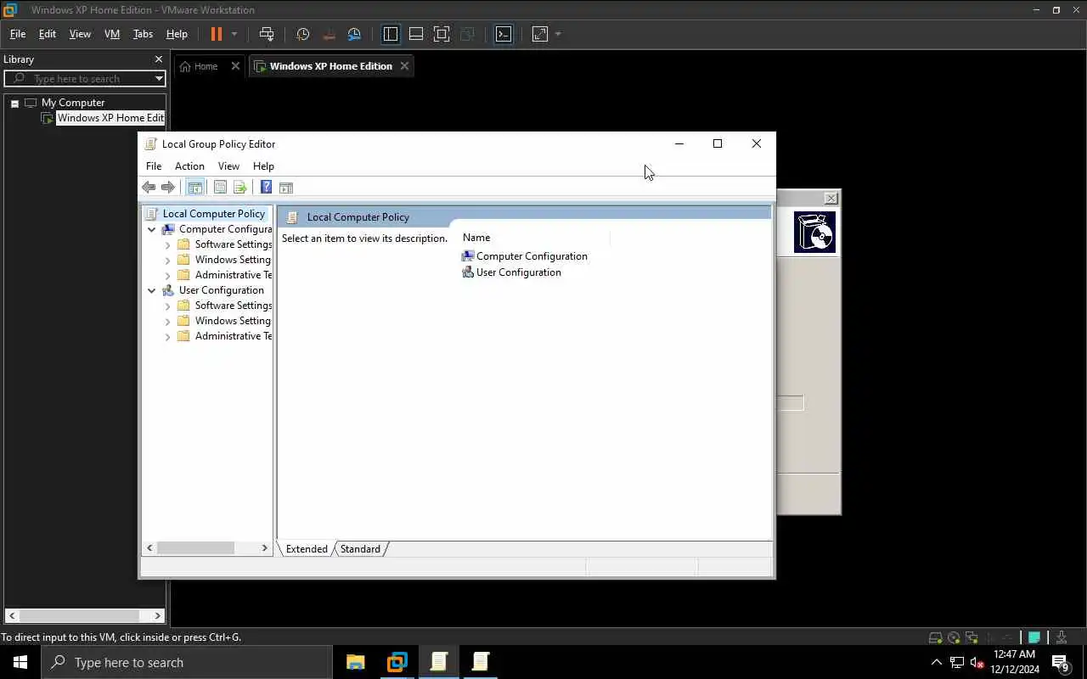Viewport: 1087px width, 679px height.
Task: Open Group Policy Editor Action menu
Action: pyautogui.click(x=189, y=166)
